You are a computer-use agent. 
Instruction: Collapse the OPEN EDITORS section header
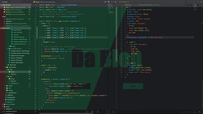tap(16, 5)
